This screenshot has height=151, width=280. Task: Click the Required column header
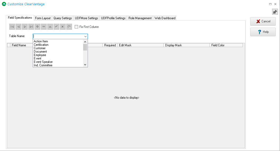click(x=110, y=45)
